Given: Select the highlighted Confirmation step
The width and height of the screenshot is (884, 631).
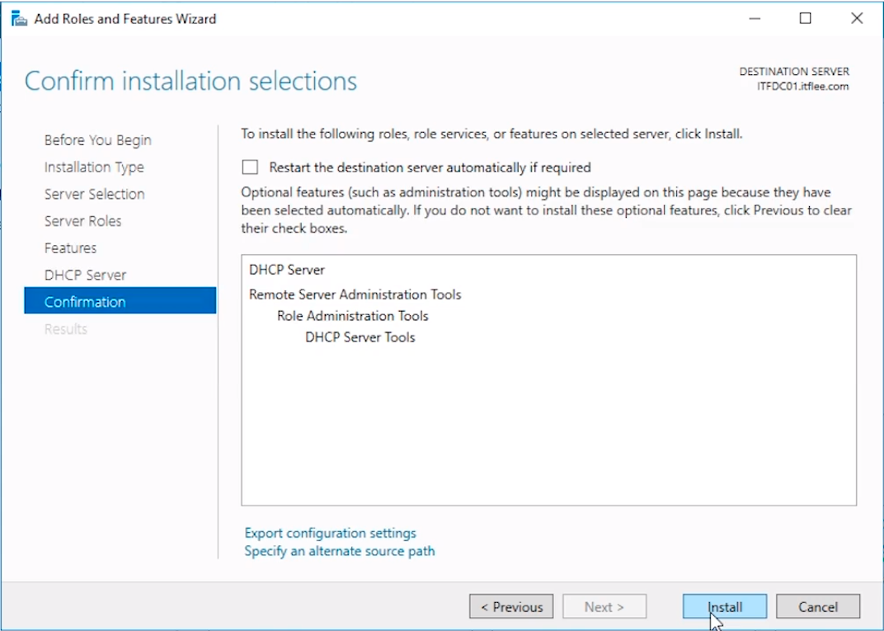Looking at the screenshot, I should pyautogui.click(x=85, y=302).
